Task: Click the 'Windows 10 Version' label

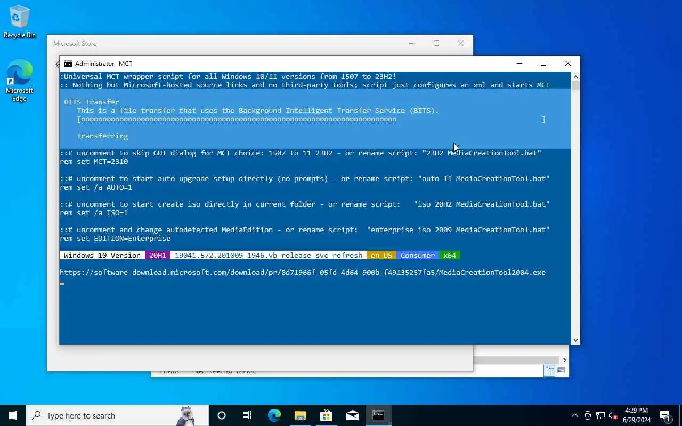Action: 102,255
